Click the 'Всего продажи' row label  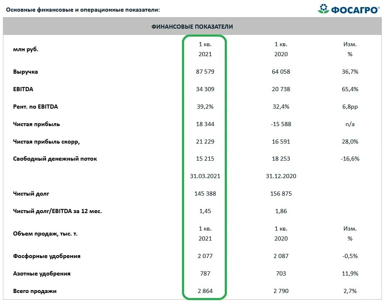[x=35, y=291]
